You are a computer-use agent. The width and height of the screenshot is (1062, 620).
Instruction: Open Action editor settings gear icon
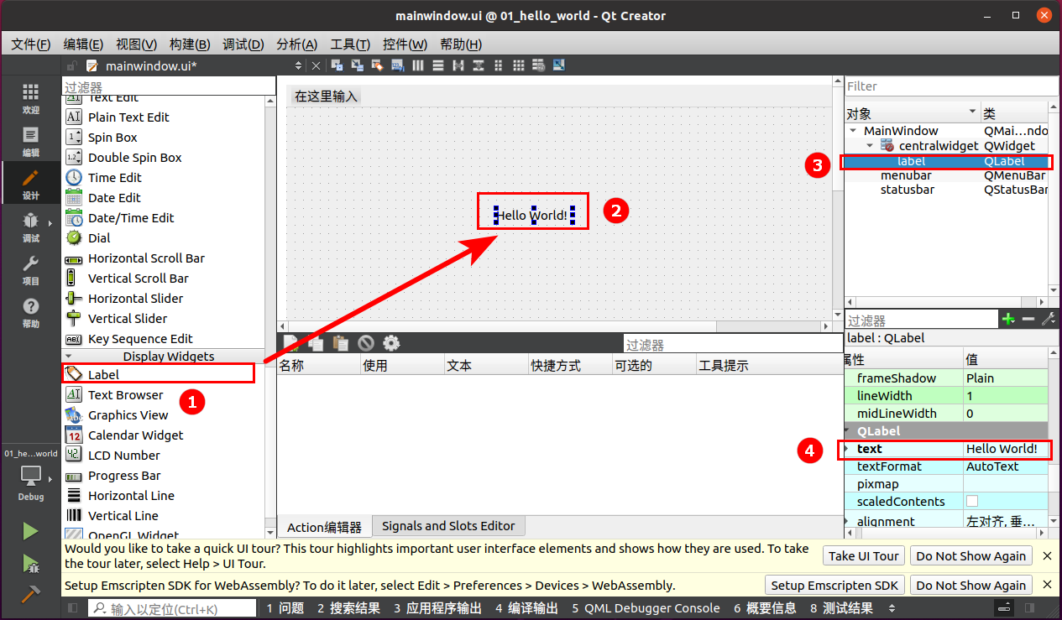[391, 343]
